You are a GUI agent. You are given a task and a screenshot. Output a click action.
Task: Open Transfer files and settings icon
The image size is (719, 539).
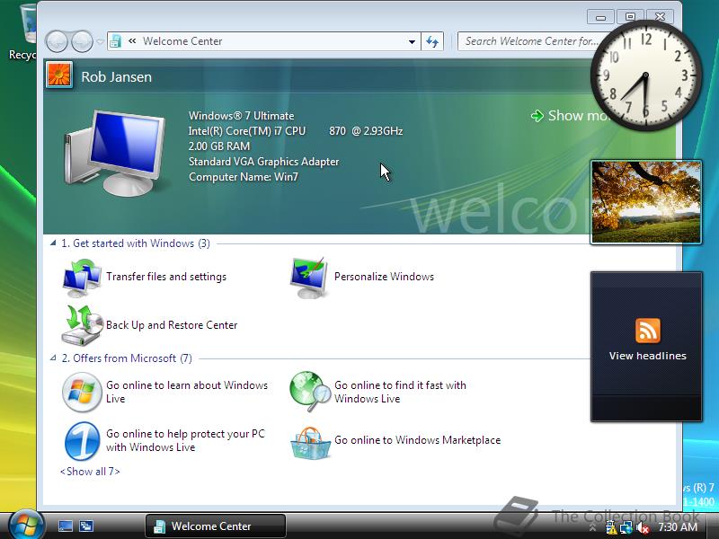pyautogui.click(x=82, y=278)
